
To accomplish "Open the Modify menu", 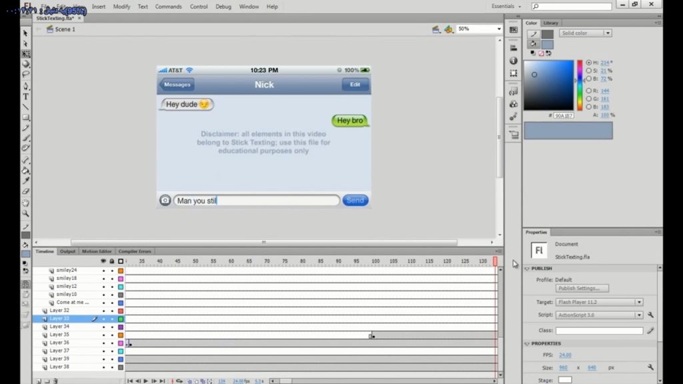I will [121, 7].
